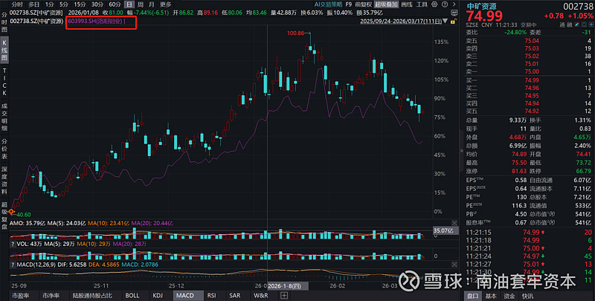Open 分时图 in left sidebar

[x=4, y=23]
